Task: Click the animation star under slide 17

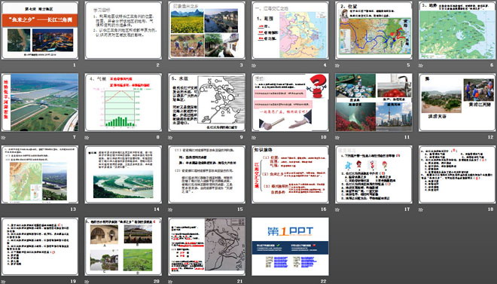Action: (x=337, y=209)
